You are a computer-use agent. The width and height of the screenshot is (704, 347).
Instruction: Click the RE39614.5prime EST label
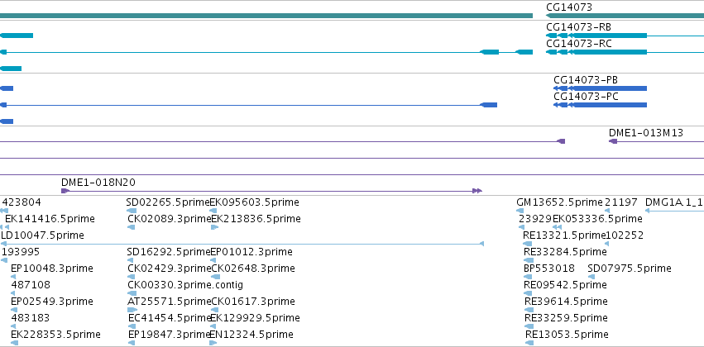[x=566, y=302]
